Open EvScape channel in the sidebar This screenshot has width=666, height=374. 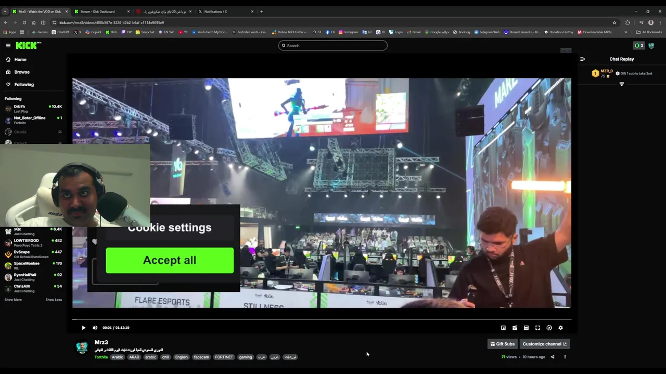coord(33,254)
